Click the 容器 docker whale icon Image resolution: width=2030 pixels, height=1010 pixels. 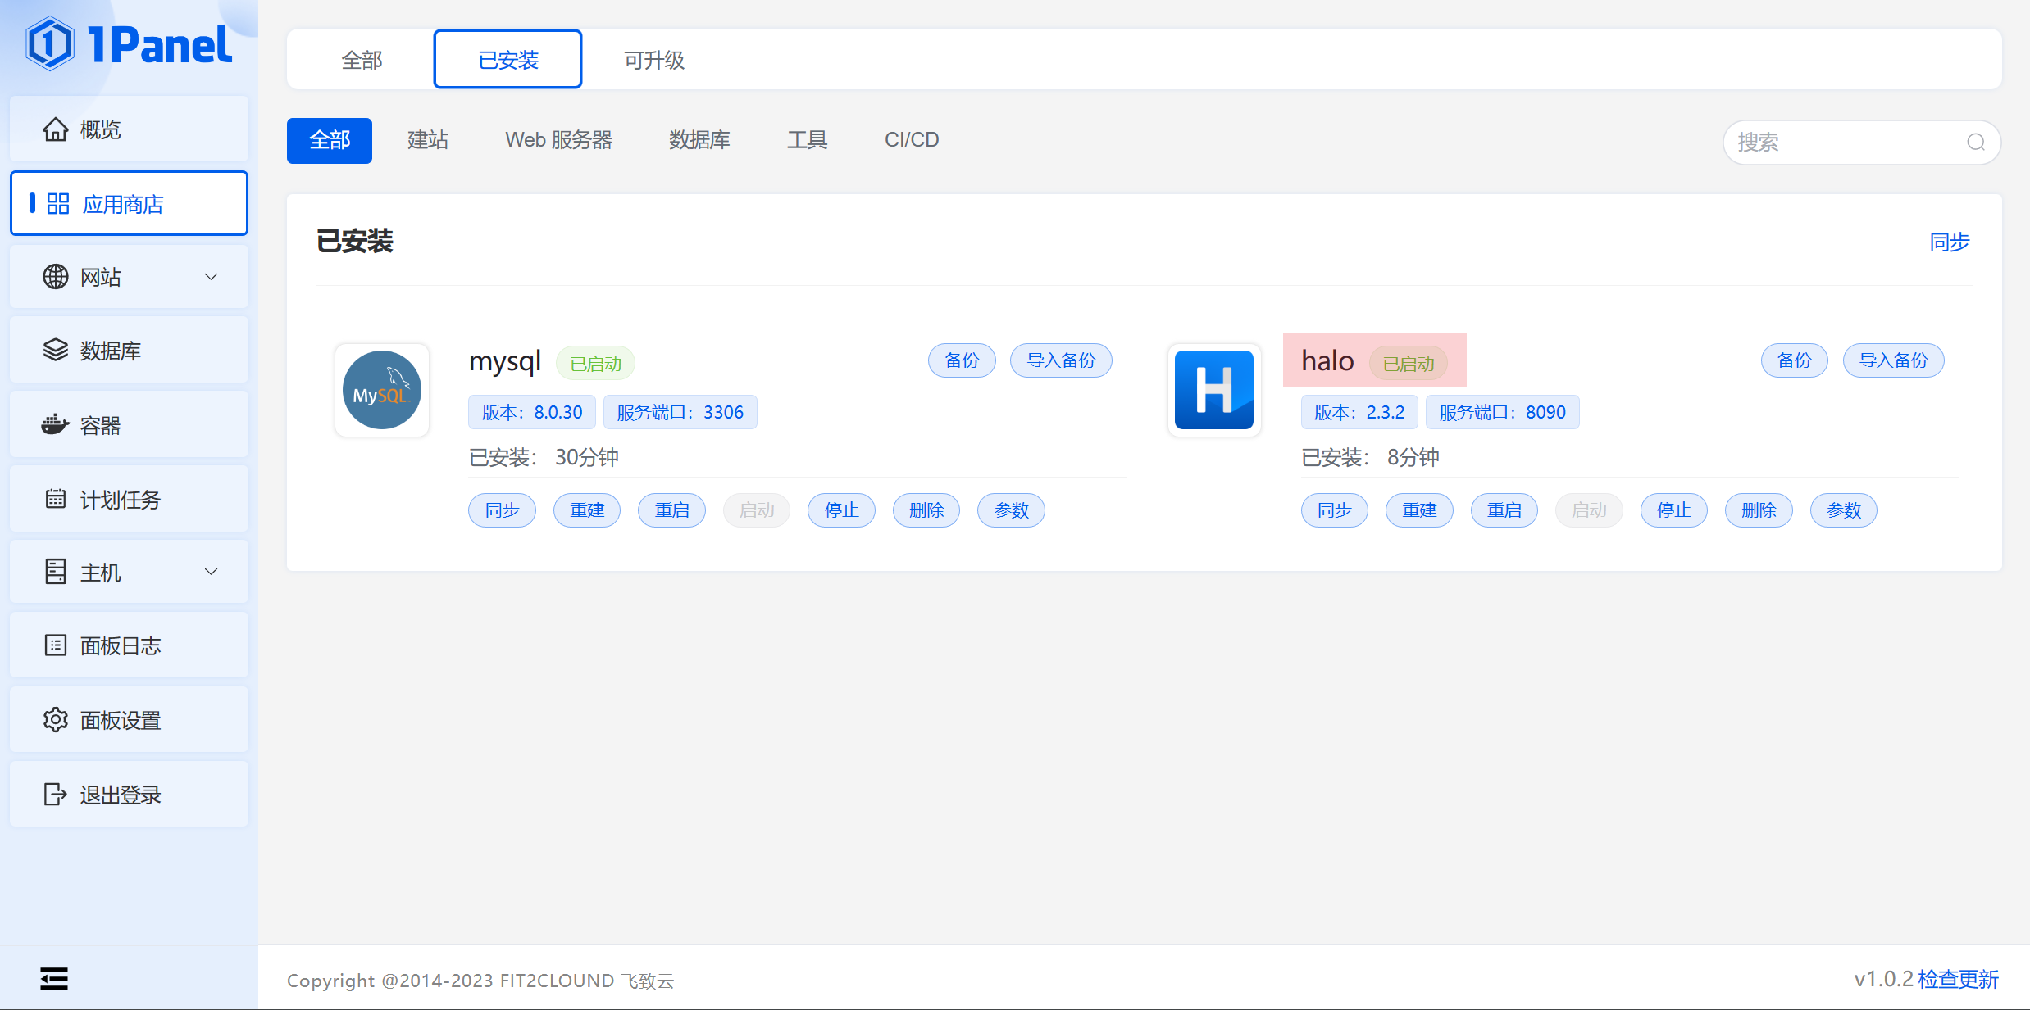pyautogui.click(x=55, y=425)
